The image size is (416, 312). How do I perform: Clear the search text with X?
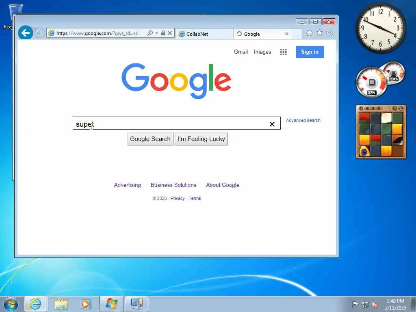[x=272, y=124]
